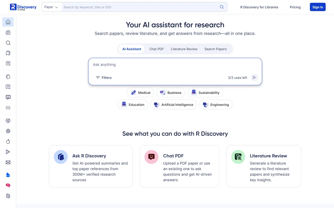
Task: Click the envelope mail icon in the sidebar
Action: (x=8, y=162)
